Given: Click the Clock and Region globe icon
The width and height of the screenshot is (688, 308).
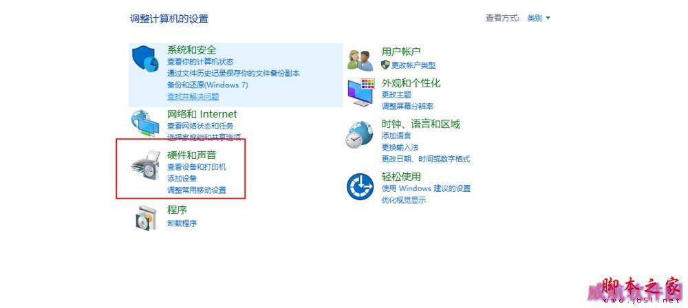Looking at the screenshot, I should 360,134.
